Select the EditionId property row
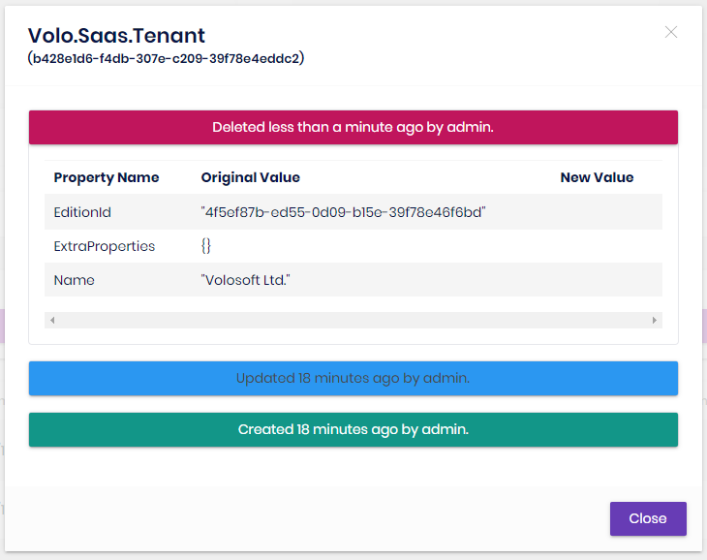This screenshot has height=560, width=707. coord(89,211)
